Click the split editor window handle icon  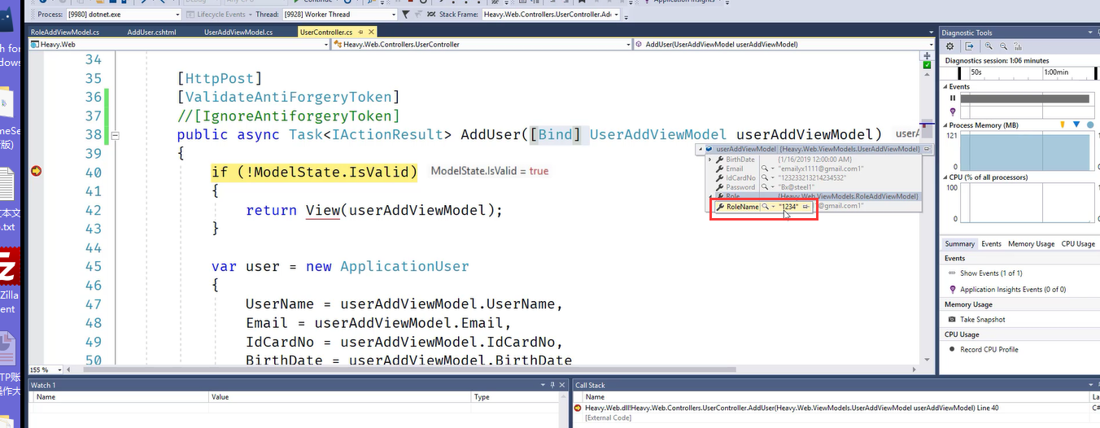click(926, 57)
